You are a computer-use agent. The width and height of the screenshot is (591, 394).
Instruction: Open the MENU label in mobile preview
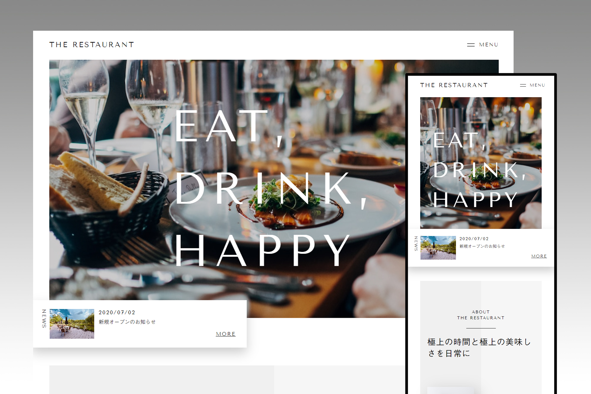click(537, 85)
